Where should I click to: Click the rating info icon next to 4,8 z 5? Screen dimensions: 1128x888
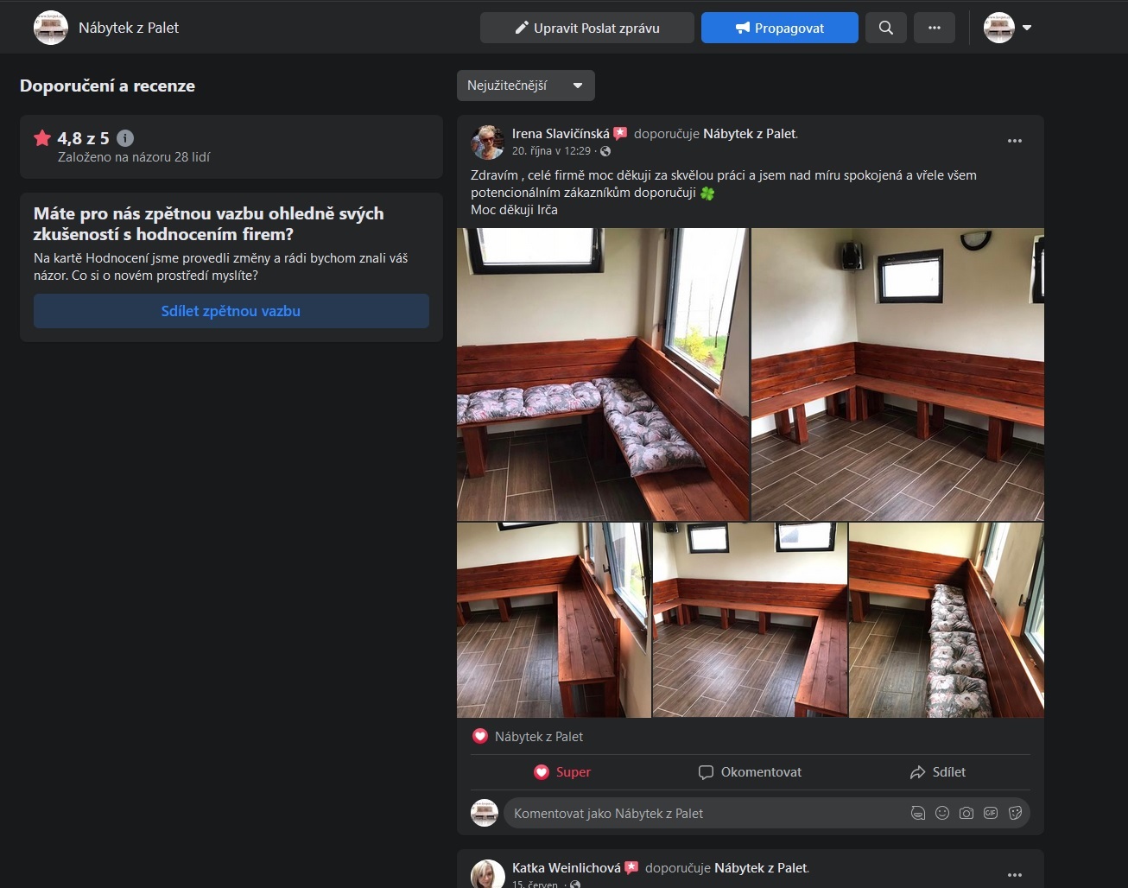(x=125, y=138)
